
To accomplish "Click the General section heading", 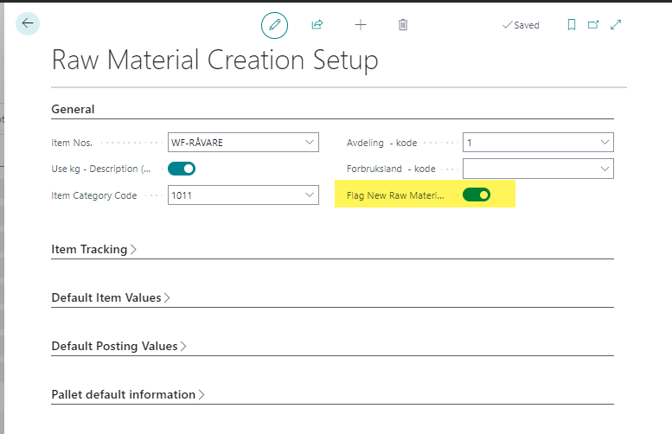I will [73, 109].
